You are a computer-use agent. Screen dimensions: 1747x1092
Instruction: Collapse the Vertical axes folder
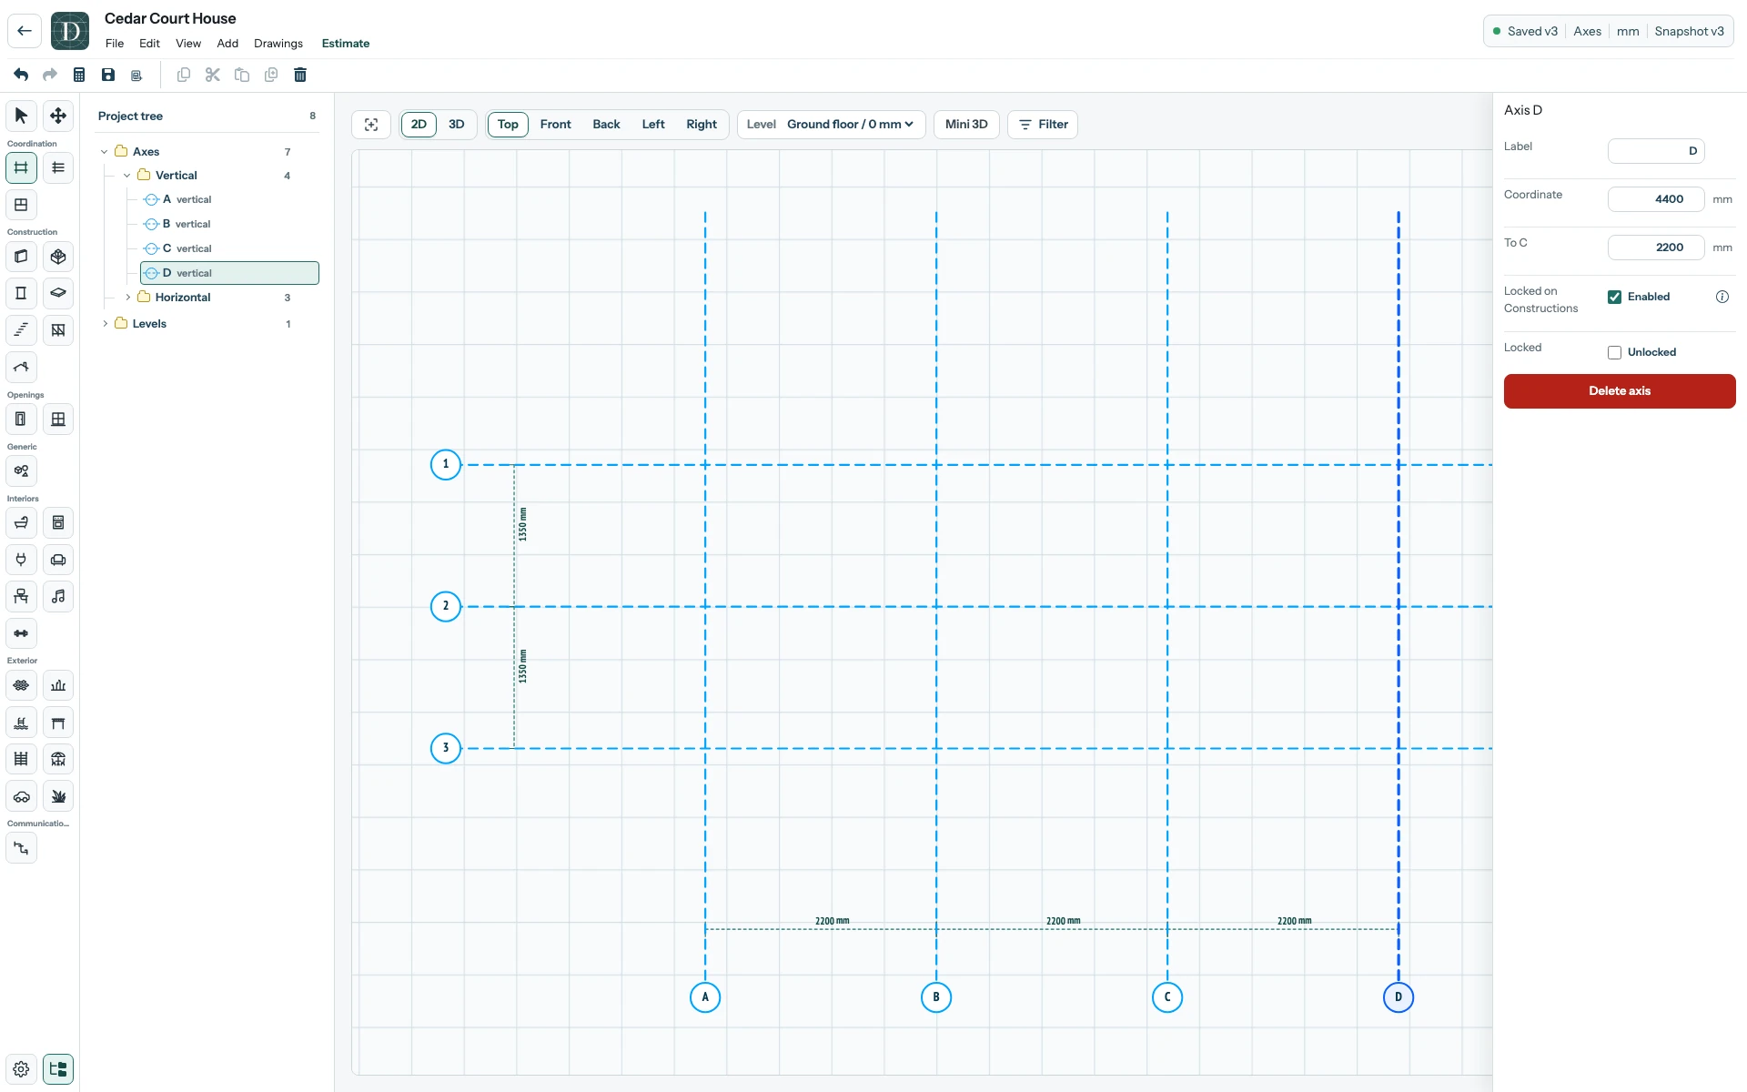pyautogui.click(x=127, y=176)
